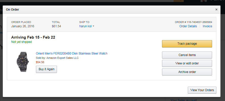225x101 pixels.
Task: Open the Order Details link
Action: coord(188,26)
